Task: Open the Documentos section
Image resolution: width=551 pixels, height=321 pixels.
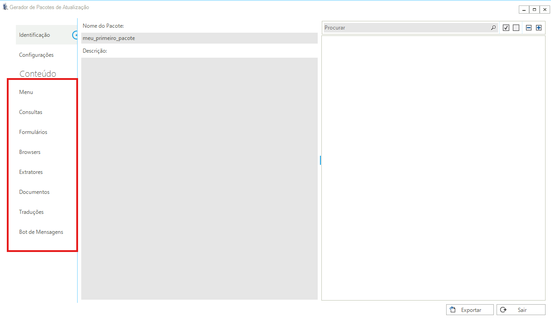Action: tap(34, 192)
